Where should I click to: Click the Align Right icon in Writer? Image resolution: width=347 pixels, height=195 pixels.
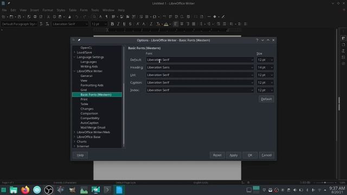tap(188, 24)
